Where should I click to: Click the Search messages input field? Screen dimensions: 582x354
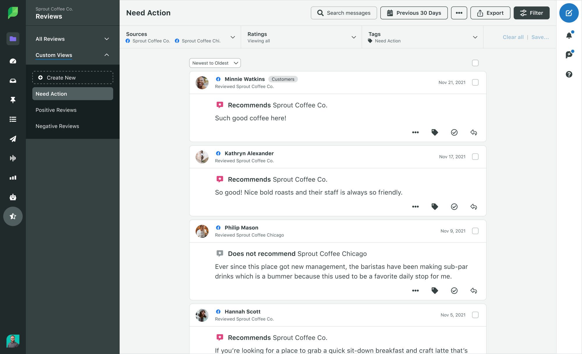[x=344, y=12]
